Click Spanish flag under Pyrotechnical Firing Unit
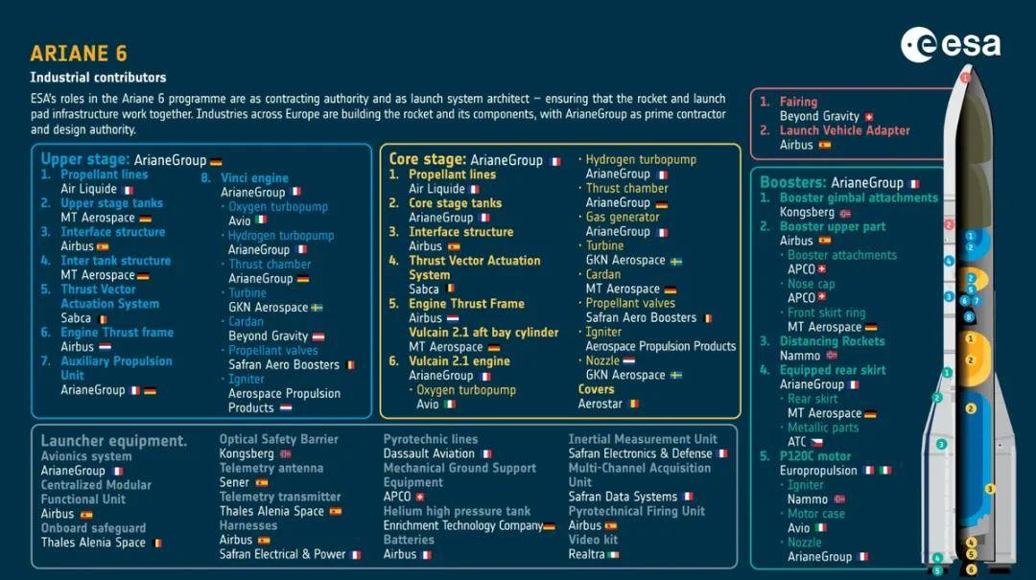This screenshot has width=1036, height=580. [610, 526]
